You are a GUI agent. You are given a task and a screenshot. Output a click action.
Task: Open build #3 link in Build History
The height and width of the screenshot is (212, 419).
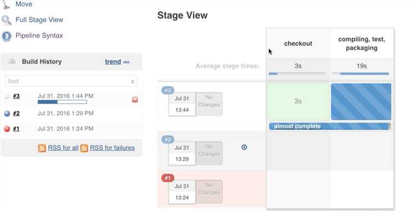pyautogui.click(x=16, y=96)
